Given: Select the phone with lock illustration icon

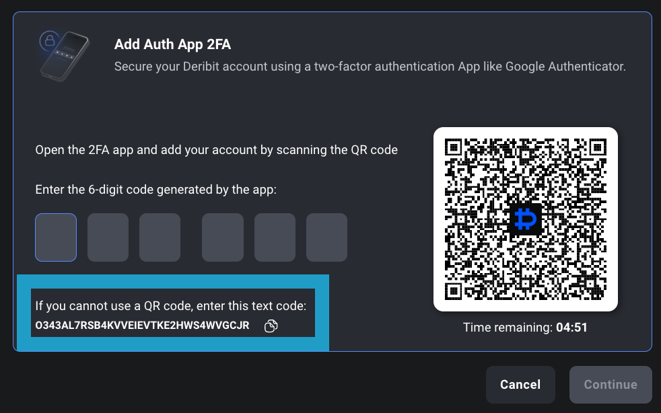Looking at the screenshot, I should (x=64, y=55).
